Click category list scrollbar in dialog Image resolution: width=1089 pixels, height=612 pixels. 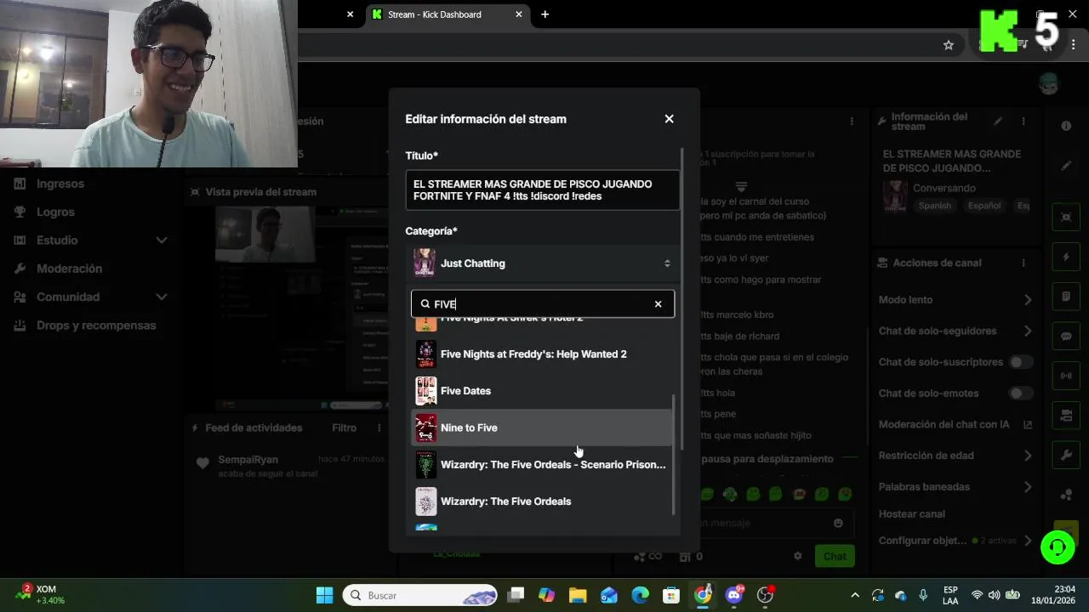(674, 455)
